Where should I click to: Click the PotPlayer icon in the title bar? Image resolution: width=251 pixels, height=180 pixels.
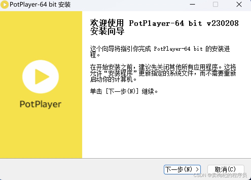(x=5, y=5)
